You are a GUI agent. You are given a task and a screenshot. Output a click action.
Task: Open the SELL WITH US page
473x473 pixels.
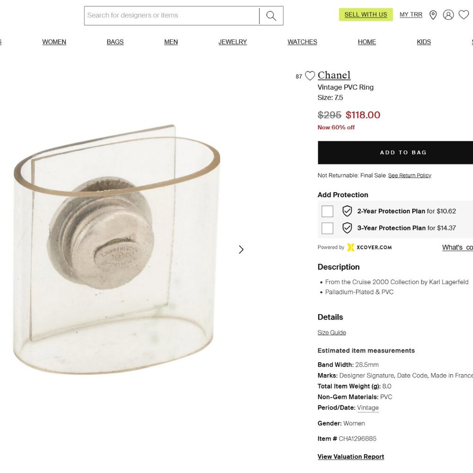click(366, 15)
